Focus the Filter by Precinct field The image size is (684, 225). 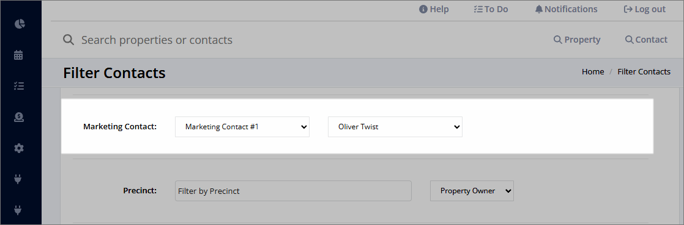click(293, 191)
